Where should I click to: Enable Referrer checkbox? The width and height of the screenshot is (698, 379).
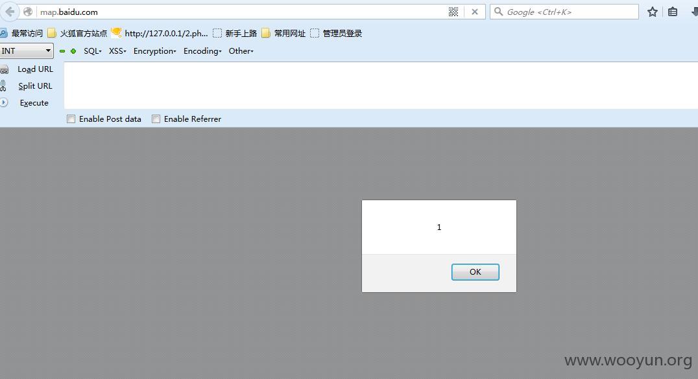[156, 119]
